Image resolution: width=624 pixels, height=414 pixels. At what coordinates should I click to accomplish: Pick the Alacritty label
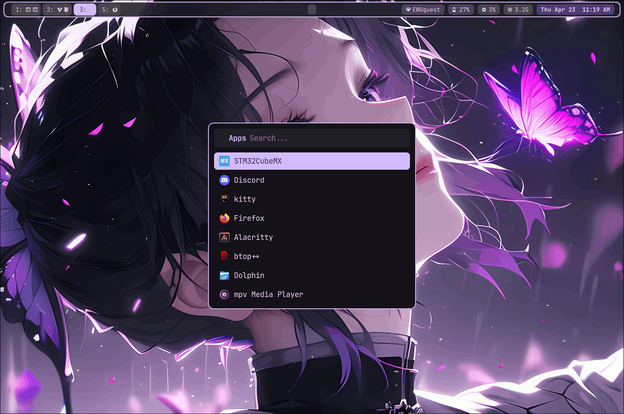253,237
